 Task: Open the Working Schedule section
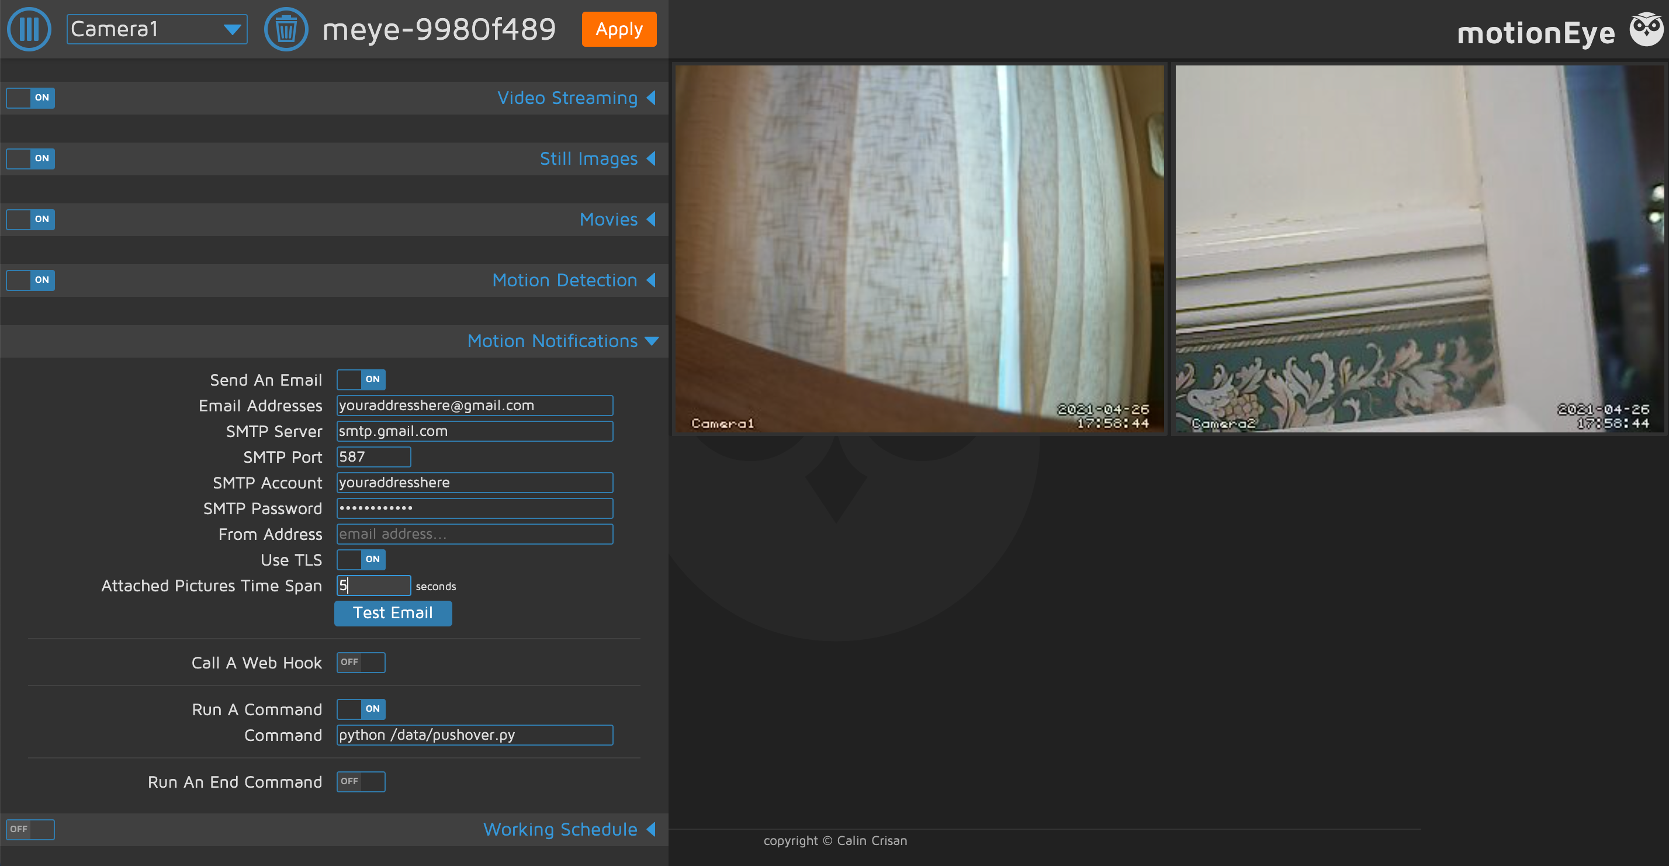click(563, 829)
